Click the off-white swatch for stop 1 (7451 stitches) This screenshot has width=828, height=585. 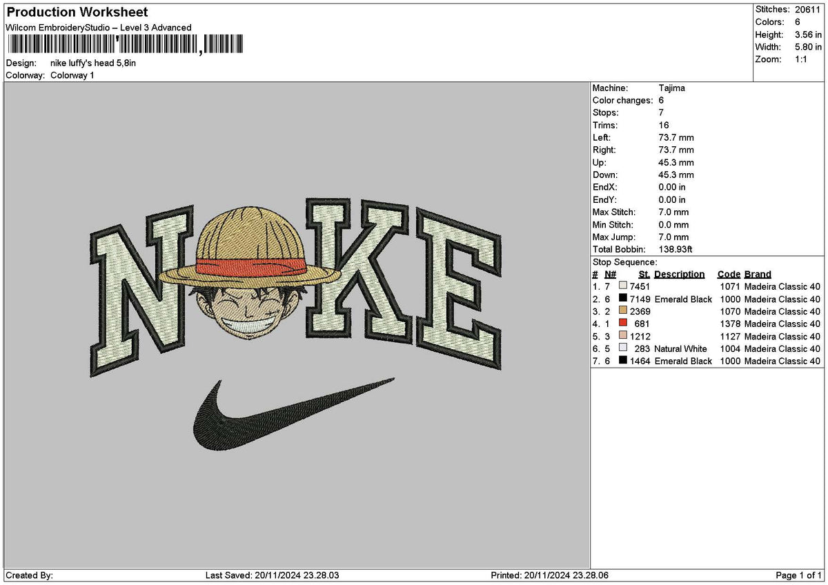(623, 286)
